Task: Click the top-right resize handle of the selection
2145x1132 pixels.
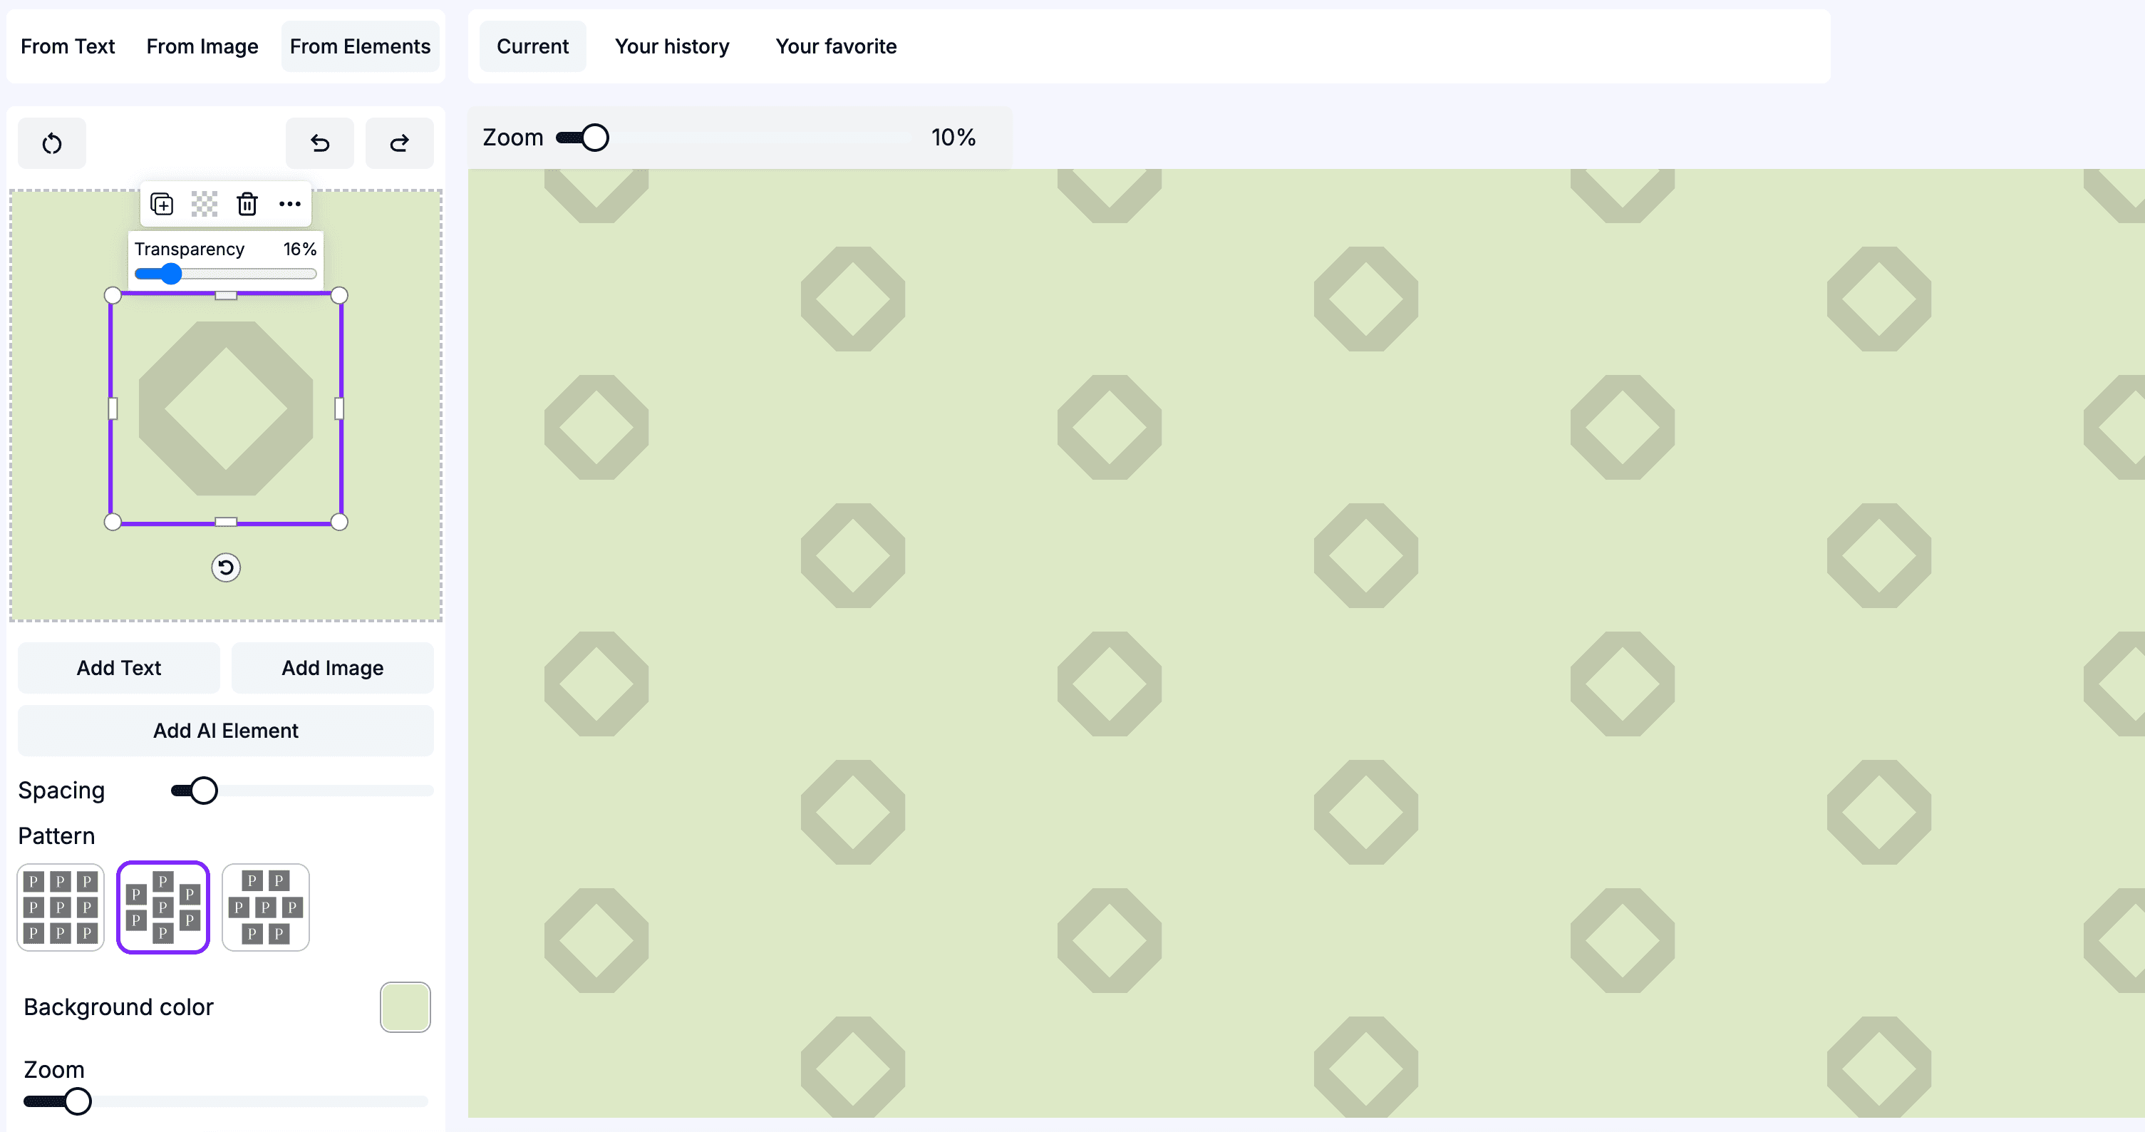Action: [x=339, y=296]
